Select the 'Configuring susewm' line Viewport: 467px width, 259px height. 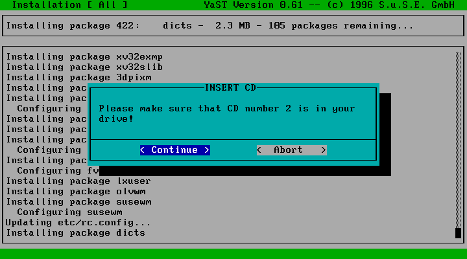click(69, 212)
